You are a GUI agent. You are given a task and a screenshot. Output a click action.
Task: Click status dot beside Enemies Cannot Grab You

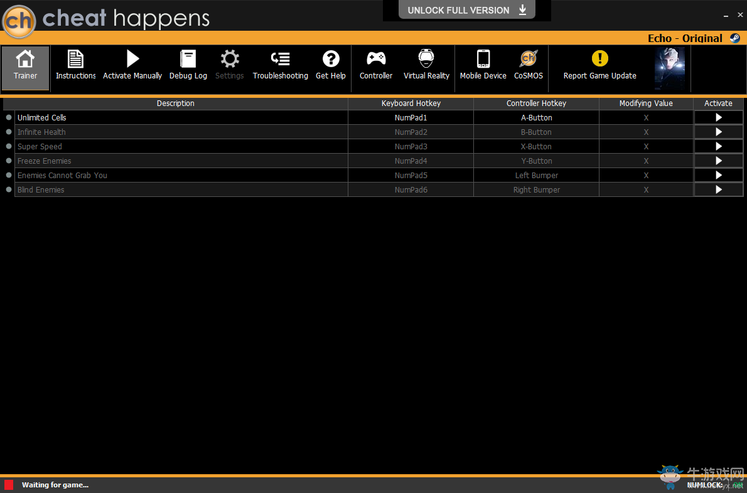[x=9, y=174]
